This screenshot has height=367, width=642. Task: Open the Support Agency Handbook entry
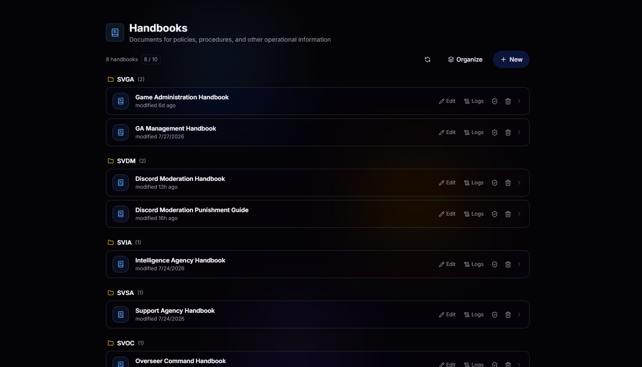tap(318, 315)
